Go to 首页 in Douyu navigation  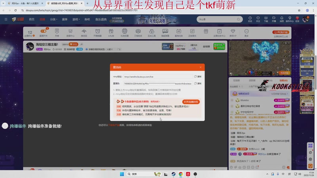point(32,19)
